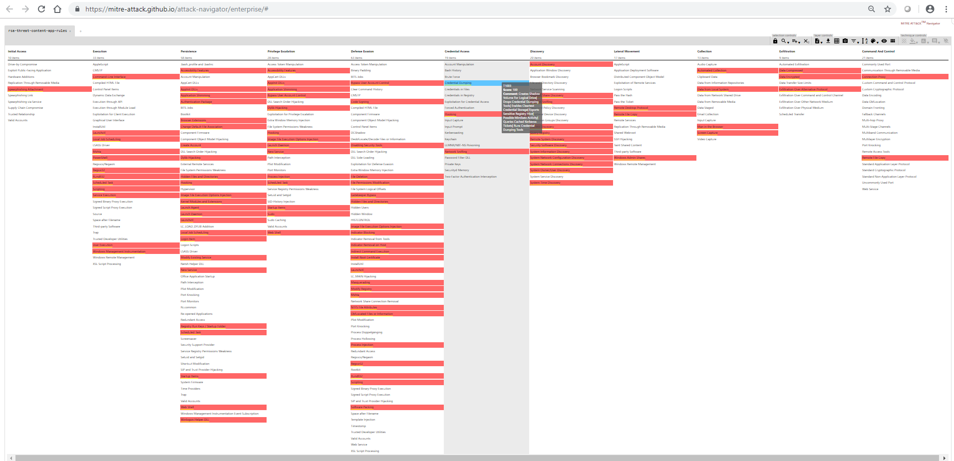Viewport: 954px width, 461px height.
Task: Click the Defense Evasion tactic header
Action: [362, 51]
